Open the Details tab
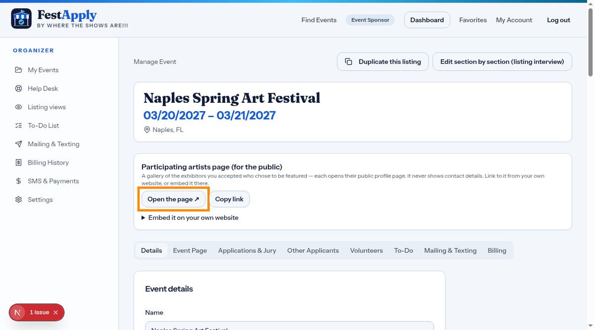 (x=151, y=250)
